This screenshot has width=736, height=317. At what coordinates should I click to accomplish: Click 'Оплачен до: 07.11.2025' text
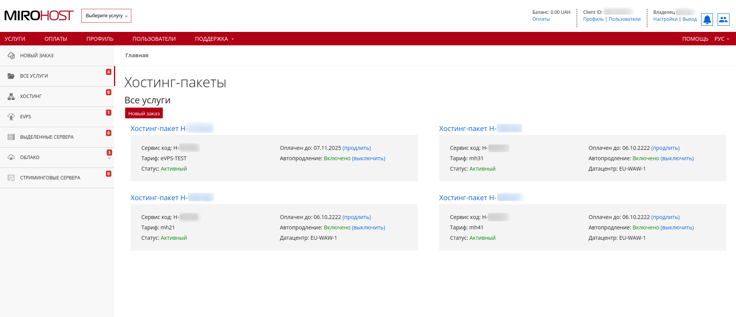coord(310,148)
